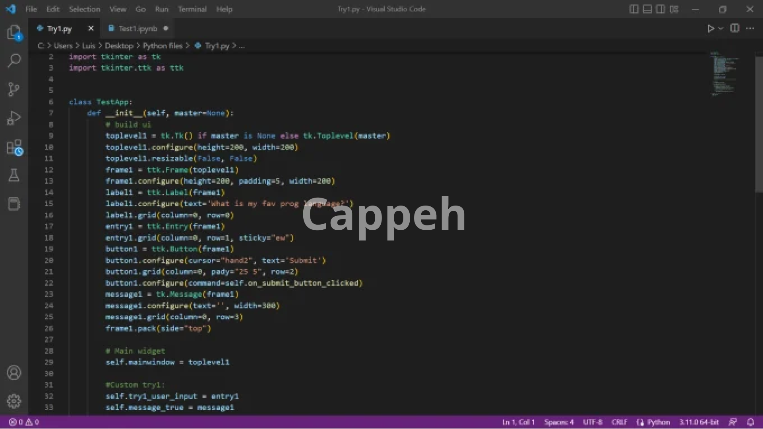Open the Manage gear menu
This screenshot has height=429, width=763.
pos(14,401)
